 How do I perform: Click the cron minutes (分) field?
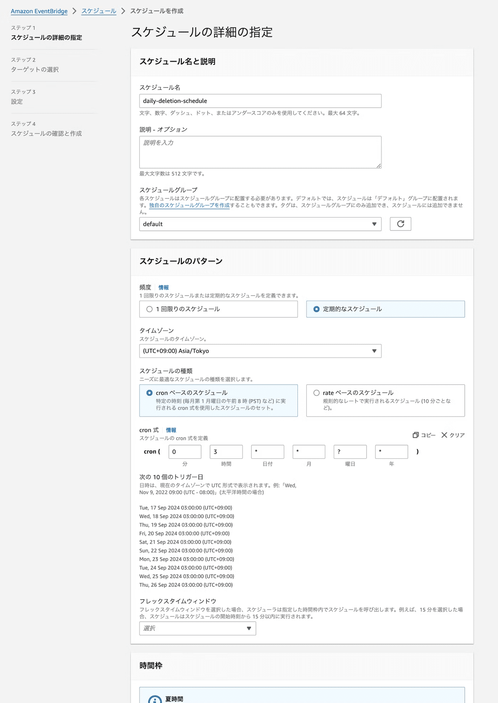185,452
